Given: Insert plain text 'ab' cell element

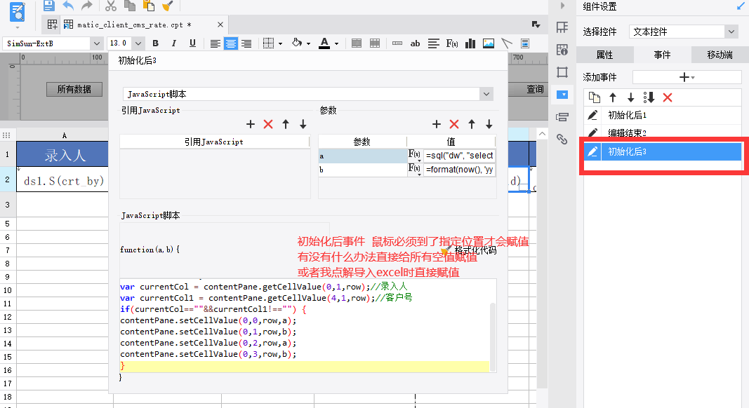Looking at the screenshot, I should [415, 43].
